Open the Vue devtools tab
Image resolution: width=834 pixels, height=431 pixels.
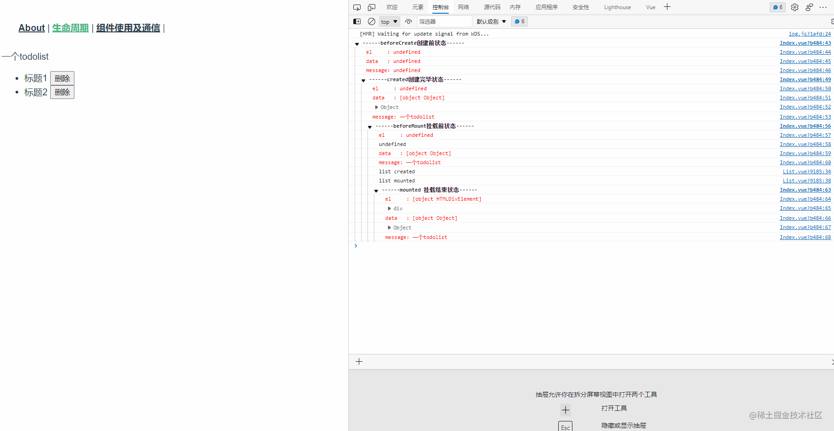pos(650,7)
